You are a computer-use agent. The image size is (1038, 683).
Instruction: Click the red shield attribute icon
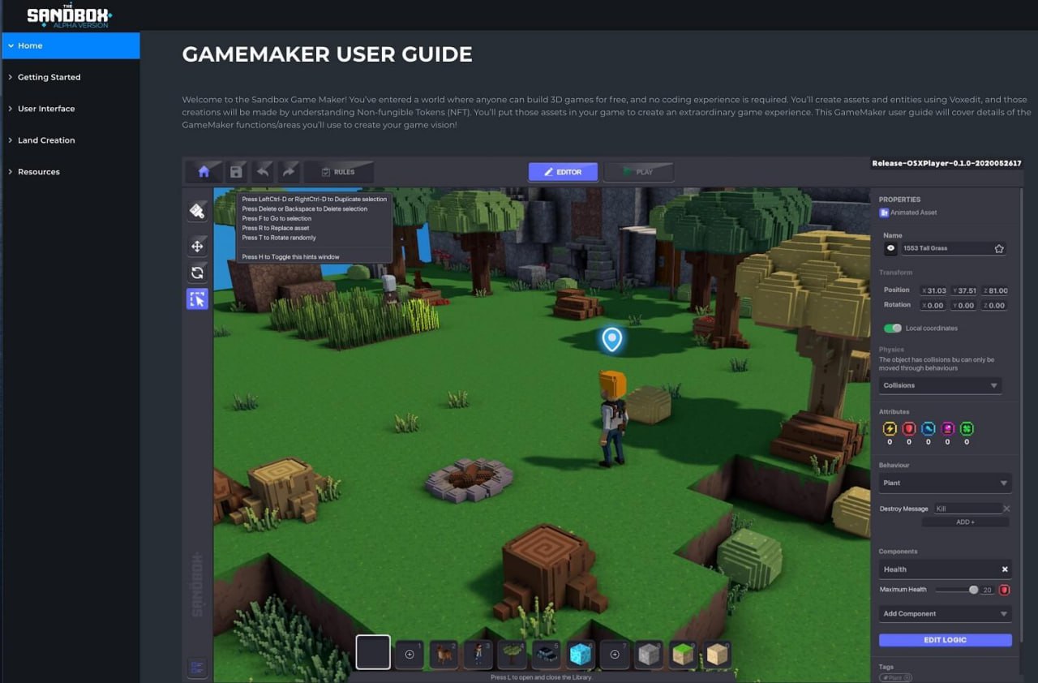pos(908,428)
